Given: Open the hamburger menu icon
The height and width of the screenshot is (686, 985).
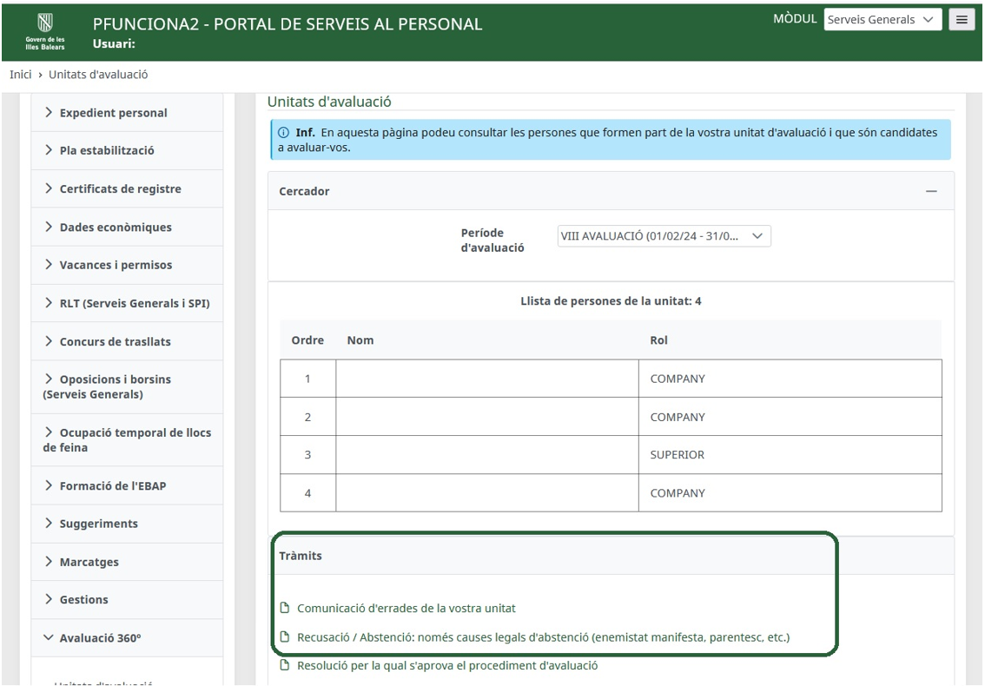Looking at the screenshot, I should 961,20.
